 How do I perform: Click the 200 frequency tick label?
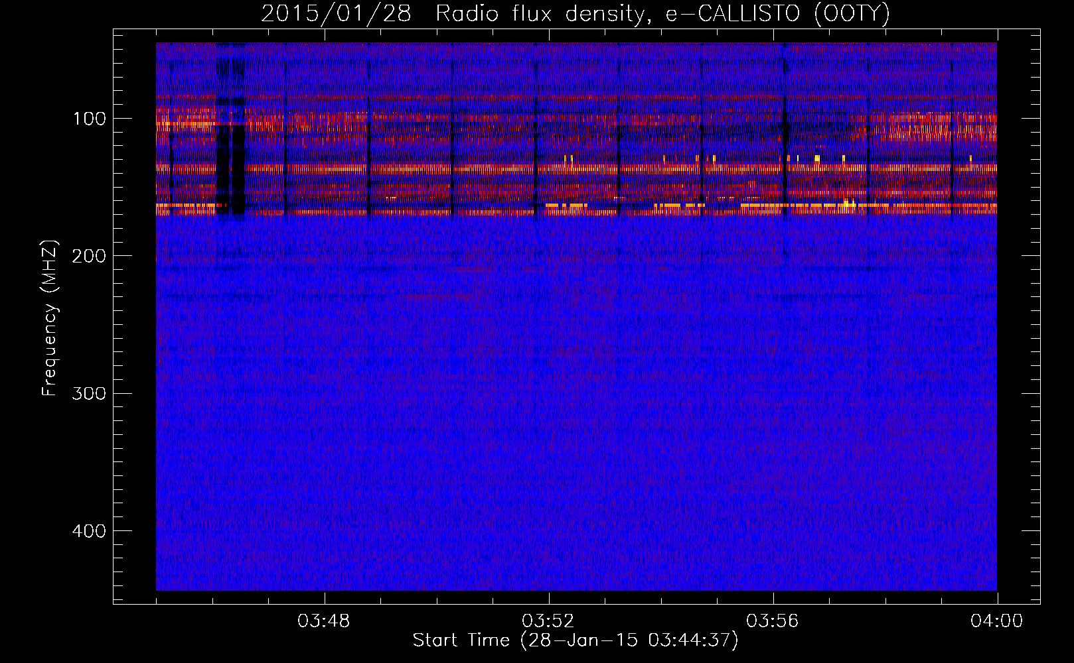coord(88,257)
